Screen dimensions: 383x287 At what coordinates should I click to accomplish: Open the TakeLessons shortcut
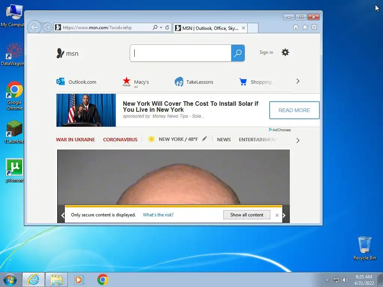point(194,82)
